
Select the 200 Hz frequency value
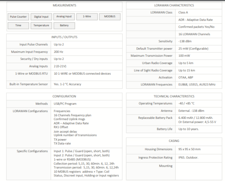coord(58,52)
